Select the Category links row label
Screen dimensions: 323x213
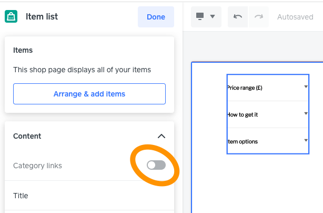click(x=37, y=166)
